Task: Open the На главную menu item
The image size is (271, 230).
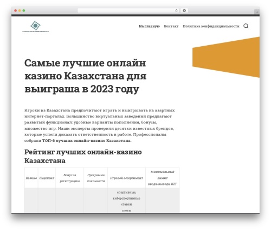Action: tap(149, 26)
